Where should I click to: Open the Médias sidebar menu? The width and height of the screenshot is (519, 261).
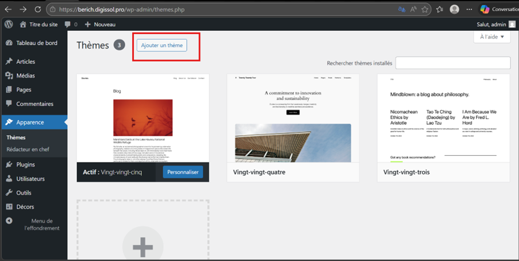(25, 76)
